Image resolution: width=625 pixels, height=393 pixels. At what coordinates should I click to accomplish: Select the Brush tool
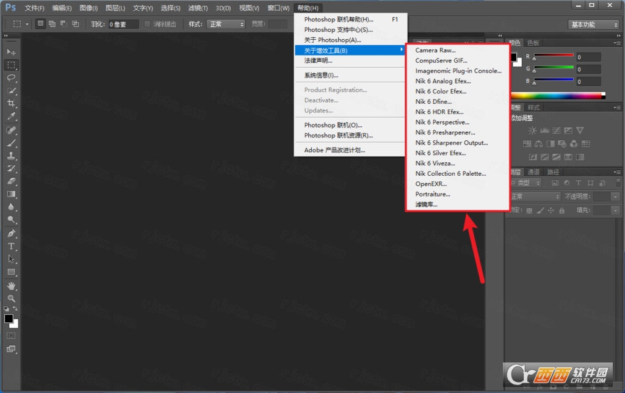pos(11,143)
